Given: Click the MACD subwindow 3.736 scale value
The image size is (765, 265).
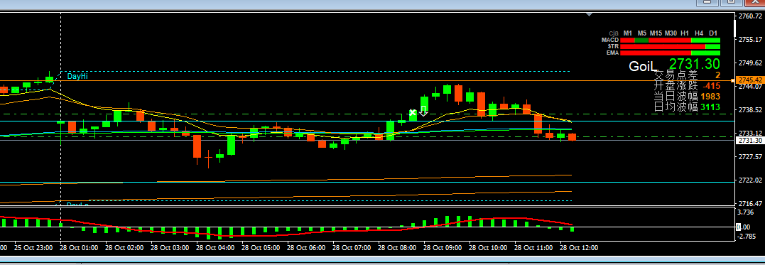Looking at the screenshot, I should coord(747,212).
